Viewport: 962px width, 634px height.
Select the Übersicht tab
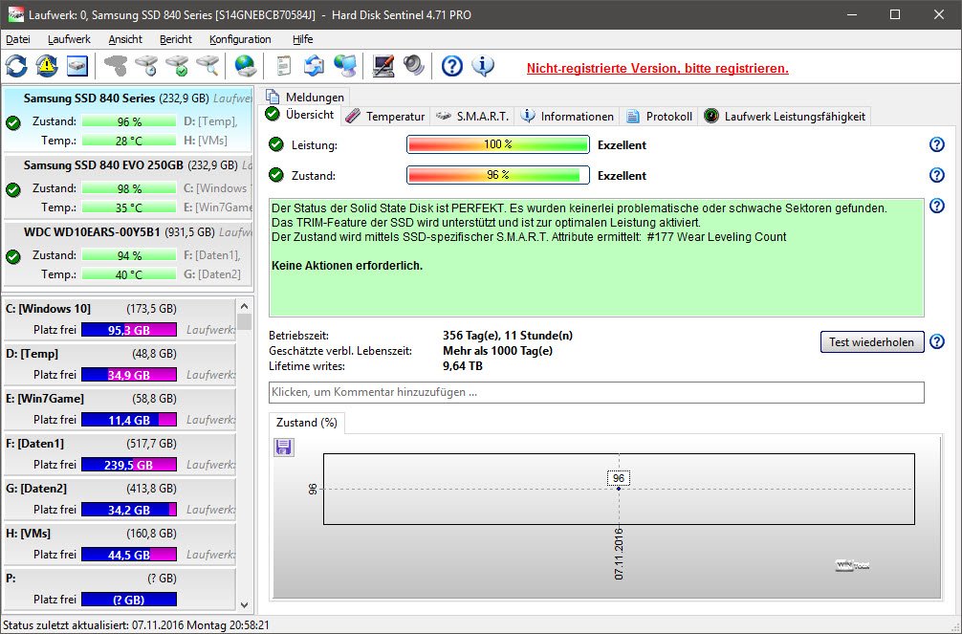tap(300, 115)
